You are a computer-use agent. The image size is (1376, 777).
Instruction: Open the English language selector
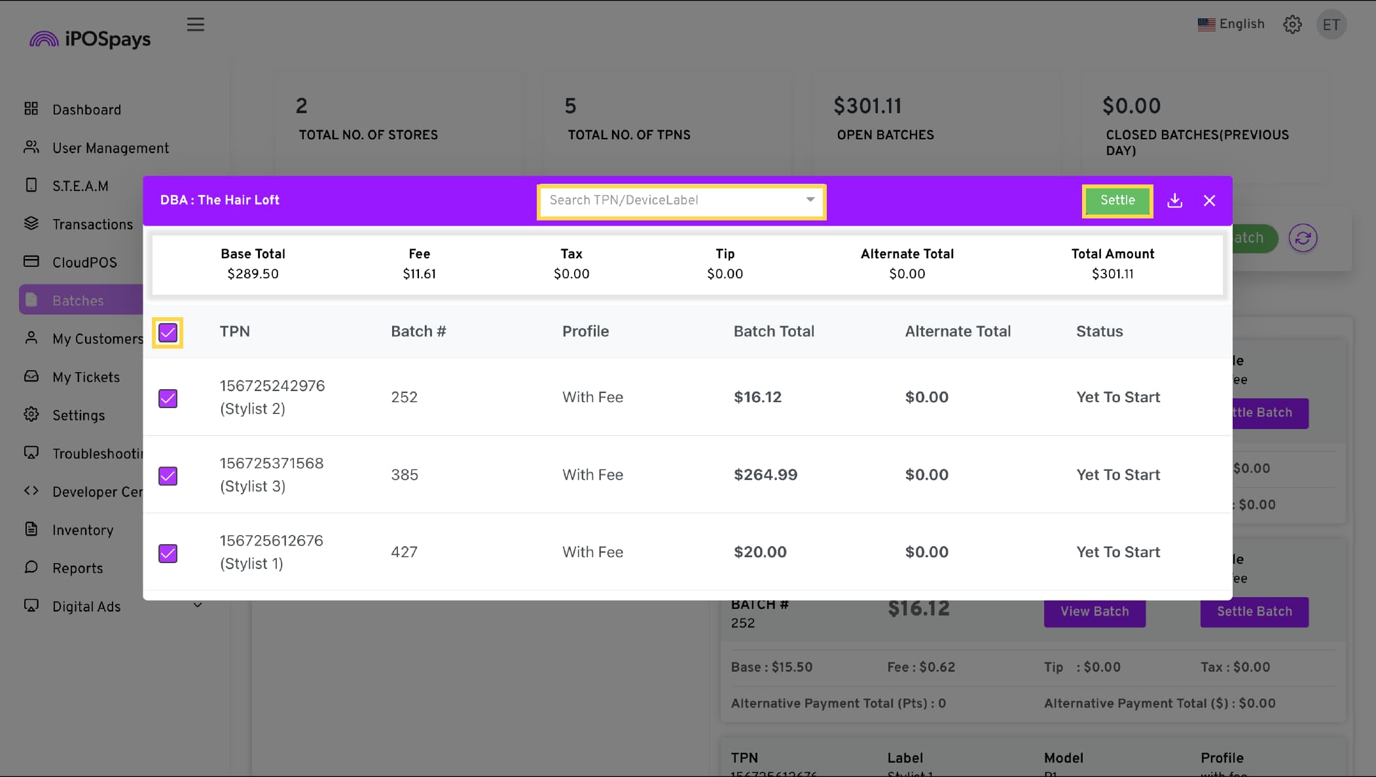point(1231,24)
